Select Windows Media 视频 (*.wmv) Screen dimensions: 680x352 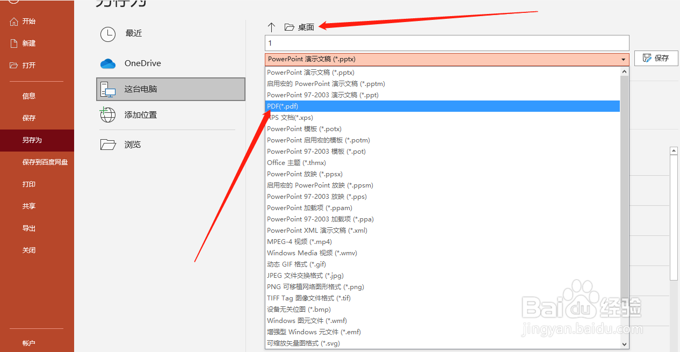pos(443,253)
